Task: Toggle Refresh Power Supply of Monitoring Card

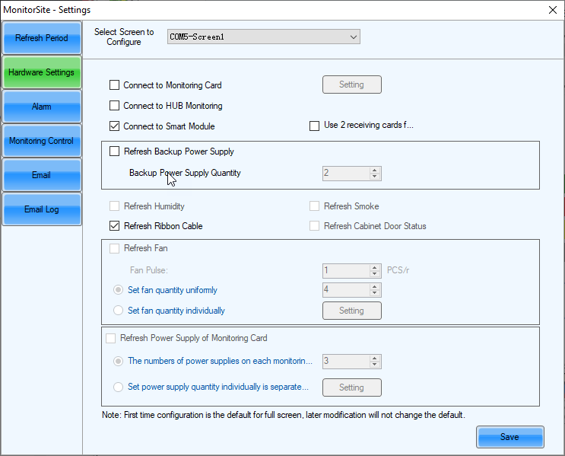Action: click(x=110, y=338)
